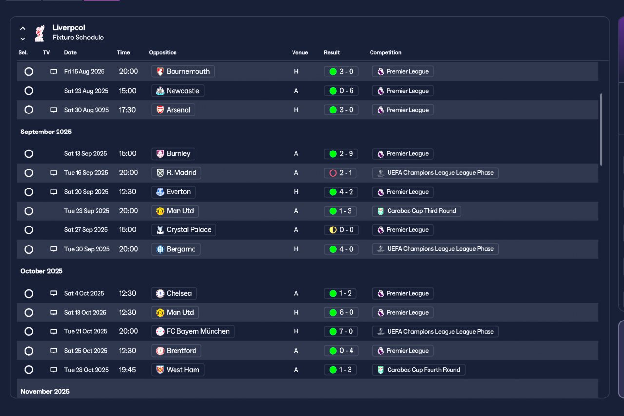
Task: Open the Bergamo team link
Action: click(x=176, y=249)
